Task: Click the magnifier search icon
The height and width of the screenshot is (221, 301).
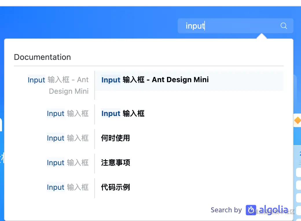Action: point(284,26)
